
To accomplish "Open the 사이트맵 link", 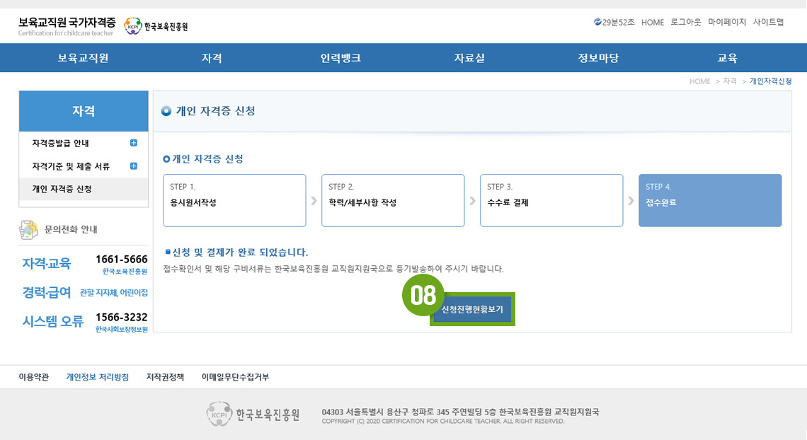I will click(768, 22).
